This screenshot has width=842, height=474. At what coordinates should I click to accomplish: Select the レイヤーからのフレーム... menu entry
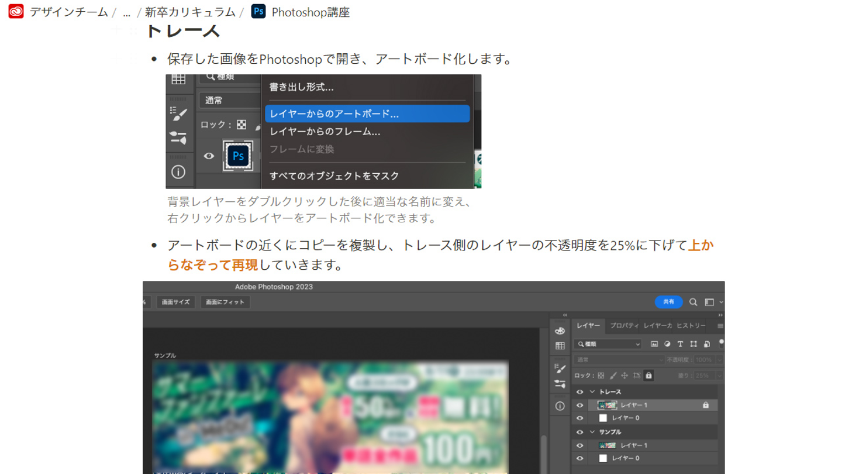click(x=325, y=132)
